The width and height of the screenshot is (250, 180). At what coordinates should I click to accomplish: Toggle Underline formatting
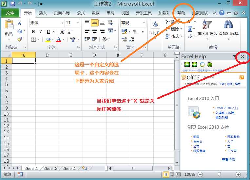[48, 32]
